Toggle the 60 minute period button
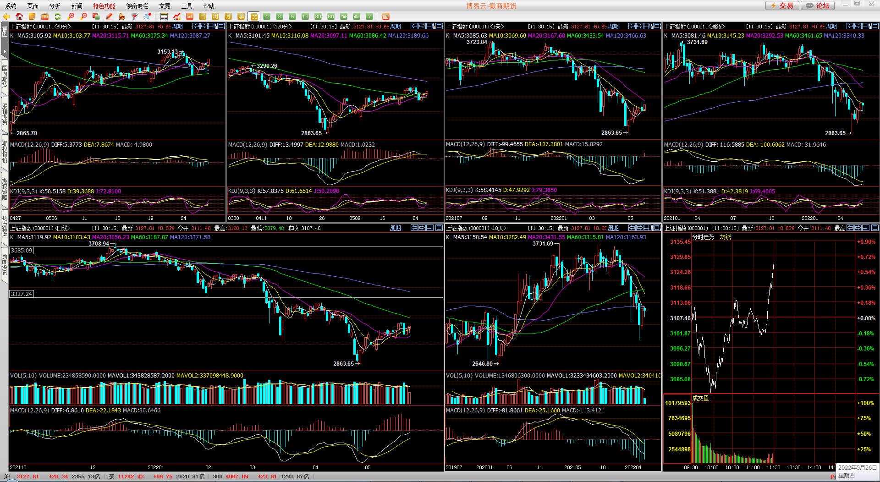Image resolution: width=880 pixels, height=482 pixels. pyautogui.click(x=331, y=16)
